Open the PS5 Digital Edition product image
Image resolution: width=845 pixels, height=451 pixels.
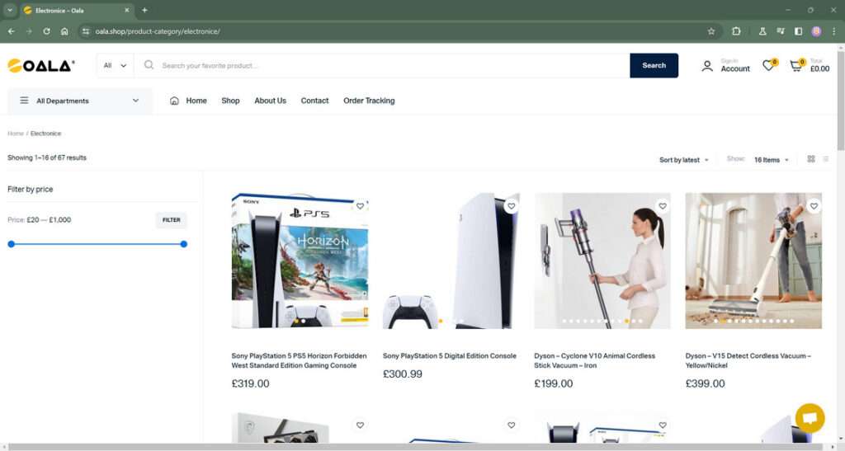[451, 261]
